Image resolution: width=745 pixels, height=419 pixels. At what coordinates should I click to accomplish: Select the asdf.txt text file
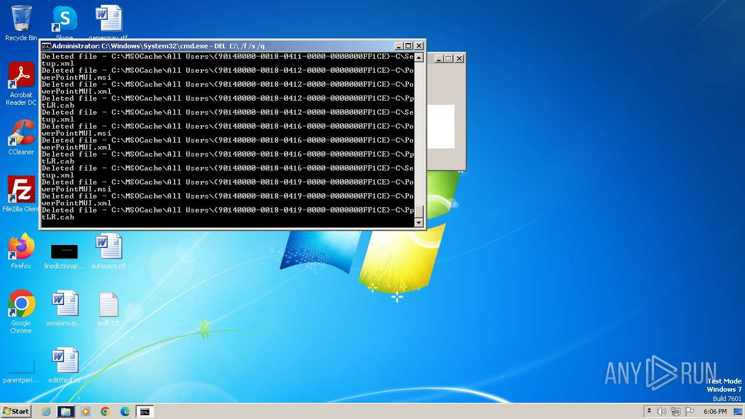(x=108, y=308)
